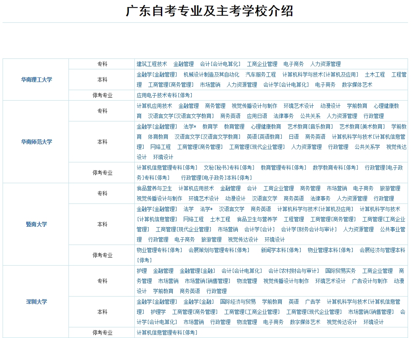Open the 食品营养与卫生 major link
411x338 pixels.
click(154, 188)
